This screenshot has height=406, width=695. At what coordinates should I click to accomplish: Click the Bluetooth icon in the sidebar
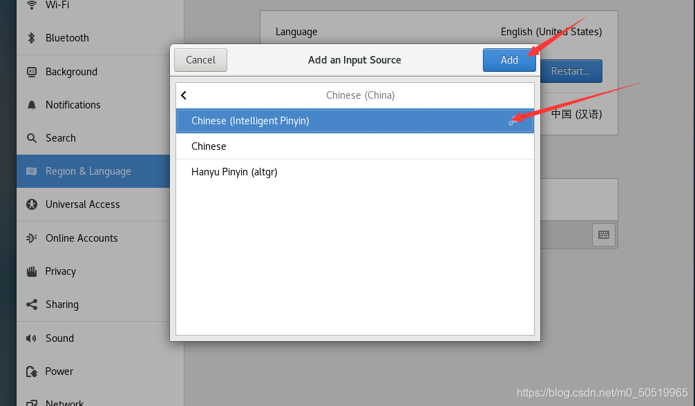[x=32, y=38]
